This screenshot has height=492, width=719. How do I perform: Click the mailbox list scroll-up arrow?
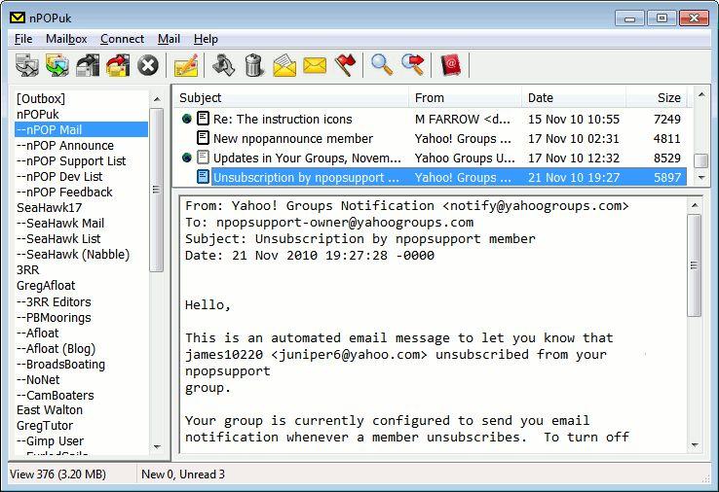[x=157, y=99]
